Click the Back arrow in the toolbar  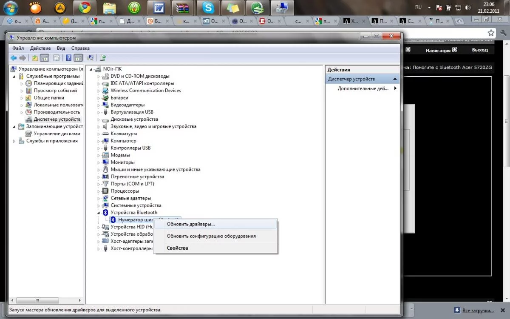(13, 58)
